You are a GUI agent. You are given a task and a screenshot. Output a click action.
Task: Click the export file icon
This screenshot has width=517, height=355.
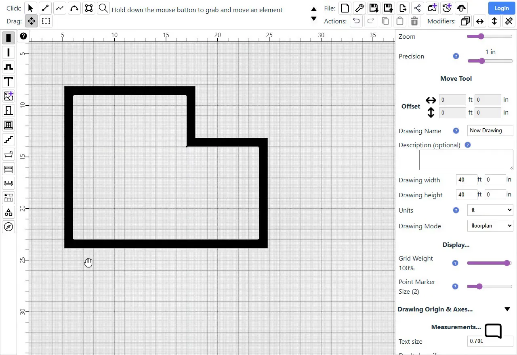(x=403, y=8)
